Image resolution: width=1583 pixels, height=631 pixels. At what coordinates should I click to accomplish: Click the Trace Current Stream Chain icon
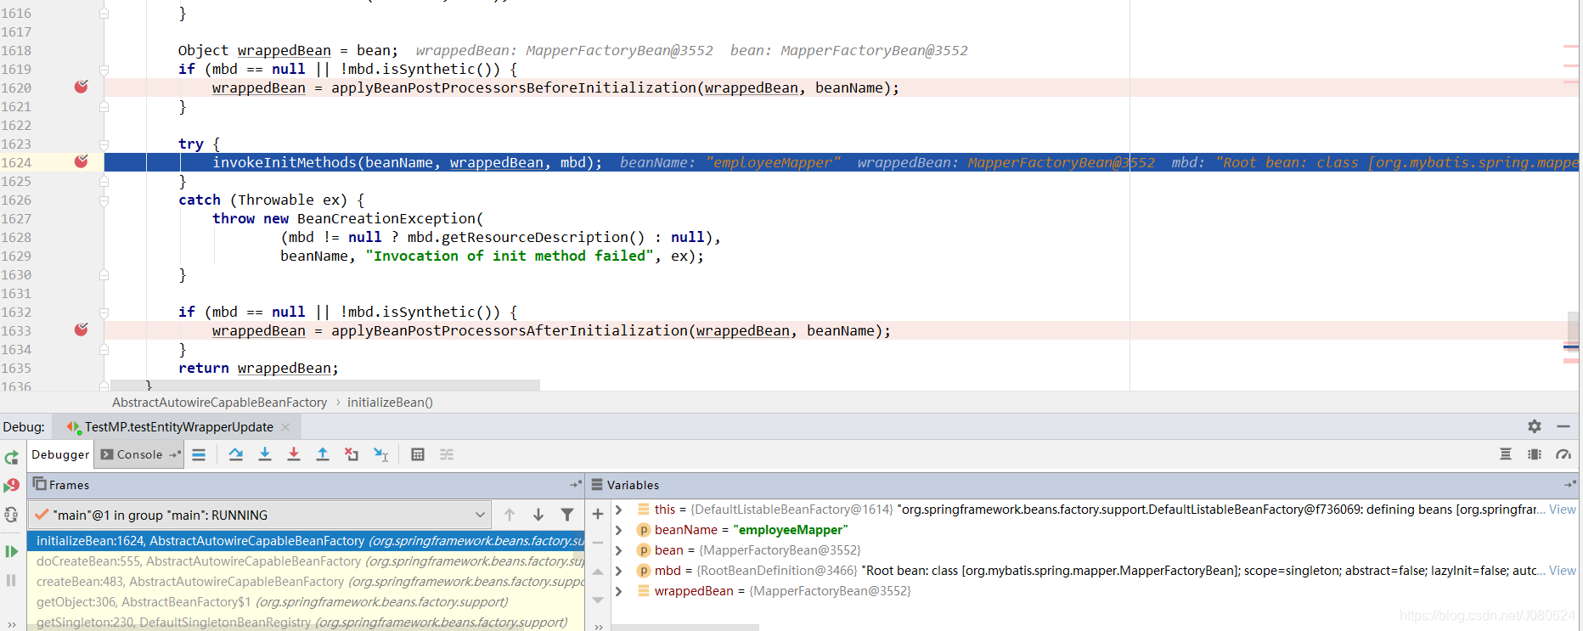pyautogui.click(x=447, y=454)
